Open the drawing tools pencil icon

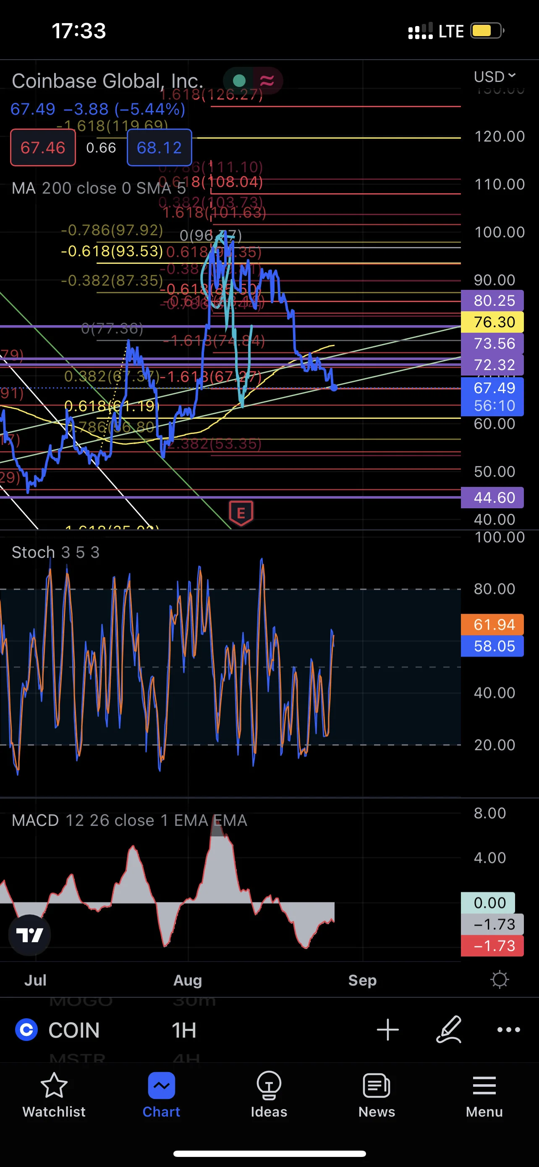click(448, 1030)
